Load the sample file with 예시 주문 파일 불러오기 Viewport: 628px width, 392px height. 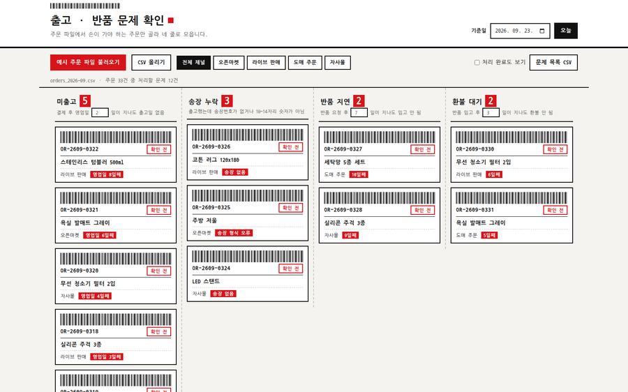(88, 63)
